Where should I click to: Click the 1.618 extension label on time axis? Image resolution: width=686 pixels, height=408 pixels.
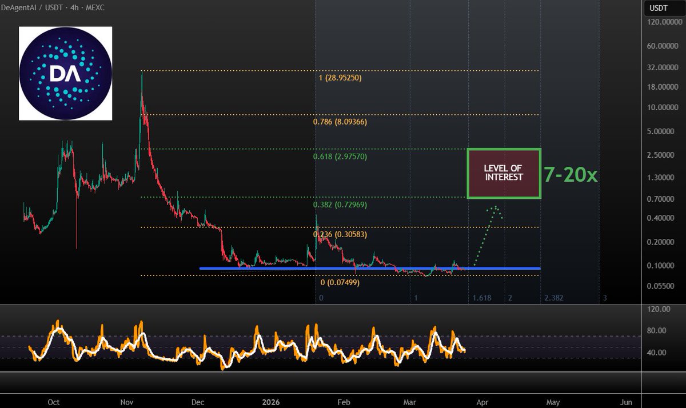click(481, 297)
